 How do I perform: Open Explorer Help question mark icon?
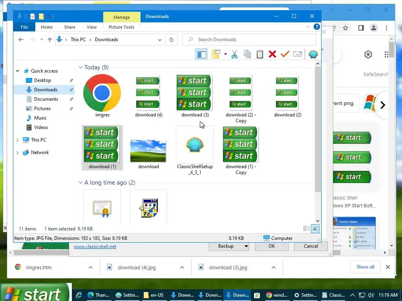click(x=317, y=27)
